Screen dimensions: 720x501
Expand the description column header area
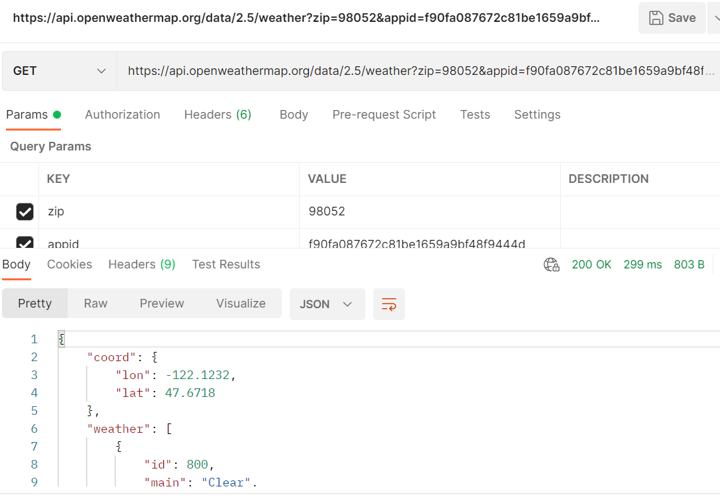pyautogui.click(x=608, y=179)
